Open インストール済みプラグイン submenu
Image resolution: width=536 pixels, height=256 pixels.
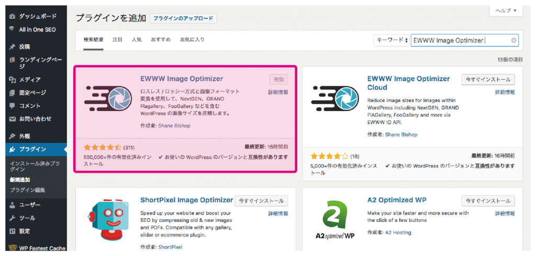tap(35, 166)
